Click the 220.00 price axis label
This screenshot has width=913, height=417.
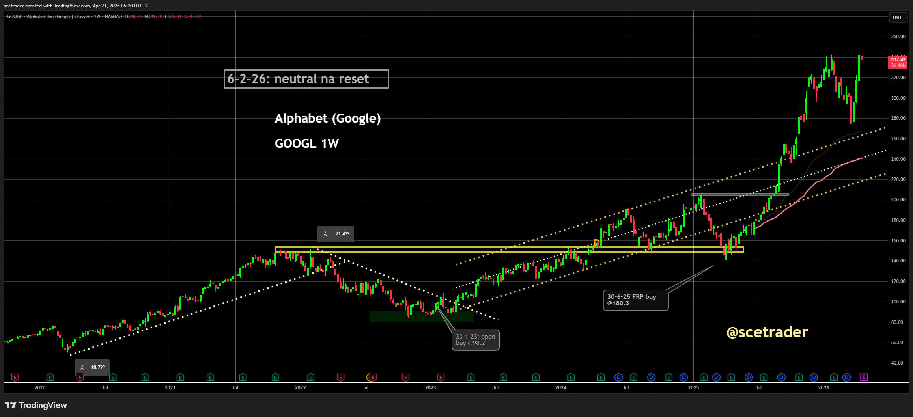[x=898, y=179]
